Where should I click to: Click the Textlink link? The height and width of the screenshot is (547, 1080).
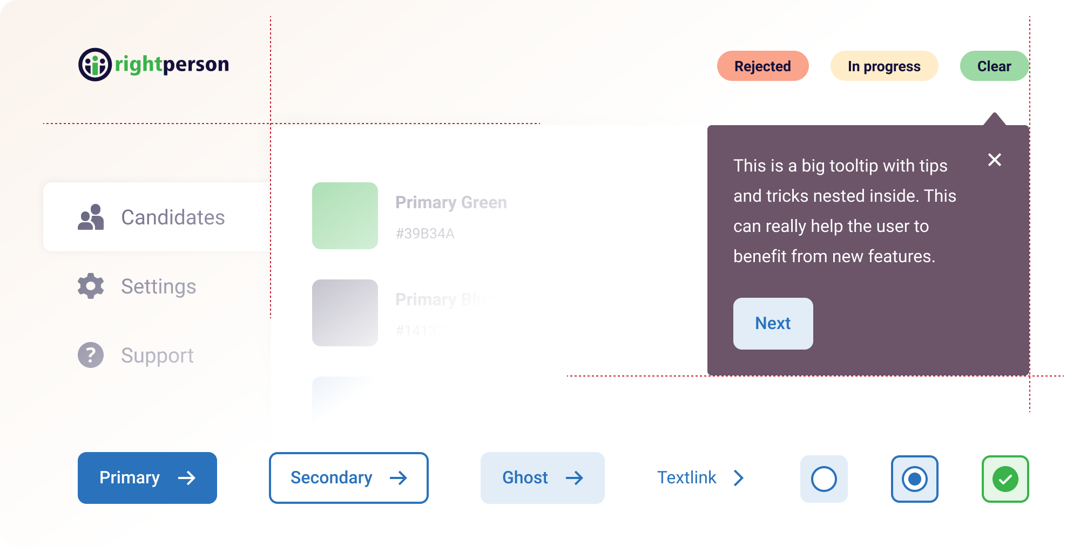coord(686,478)
